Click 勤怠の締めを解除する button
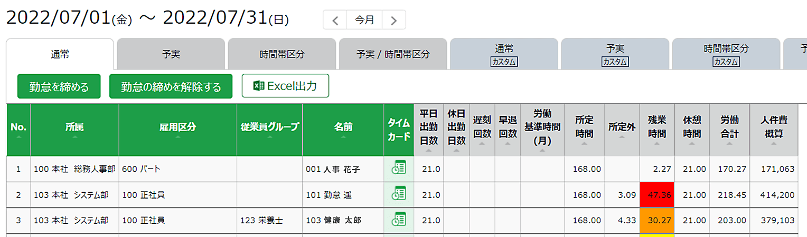 [x=171, y=86]
